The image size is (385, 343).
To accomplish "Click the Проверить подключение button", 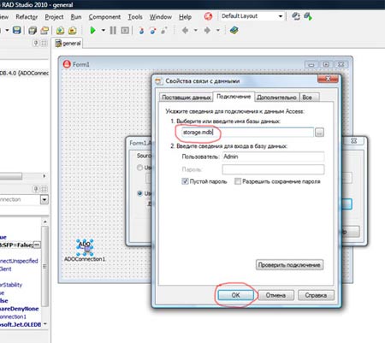I will click(x=289, y=265).
